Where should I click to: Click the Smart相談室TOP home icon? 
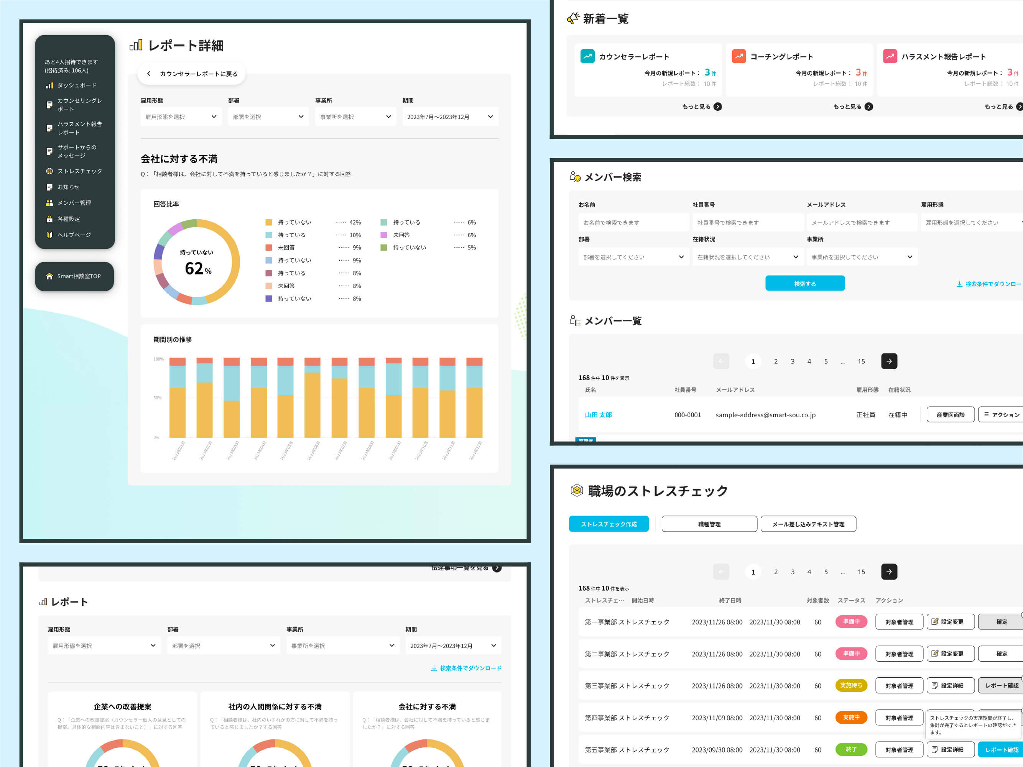click(49, 276)
